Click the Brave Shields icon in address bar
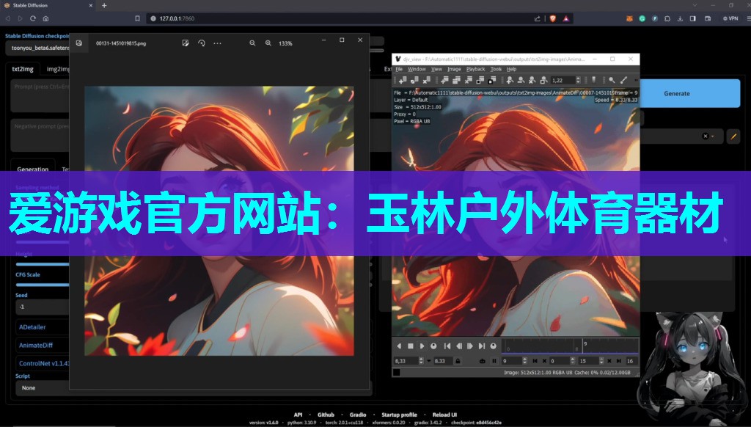The image size is (751, 427). point(553,18)
